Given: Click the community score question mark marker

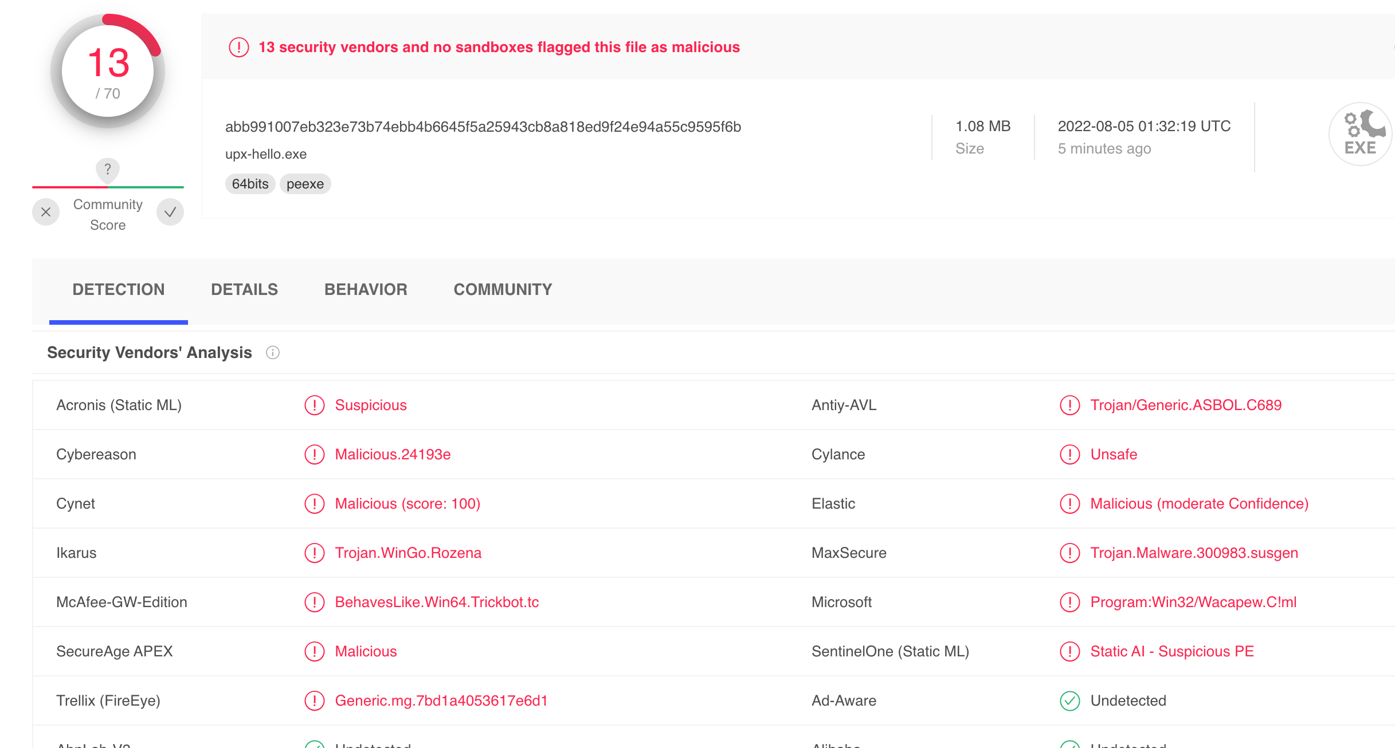Looking at the screenshot, I should [107, 170].
